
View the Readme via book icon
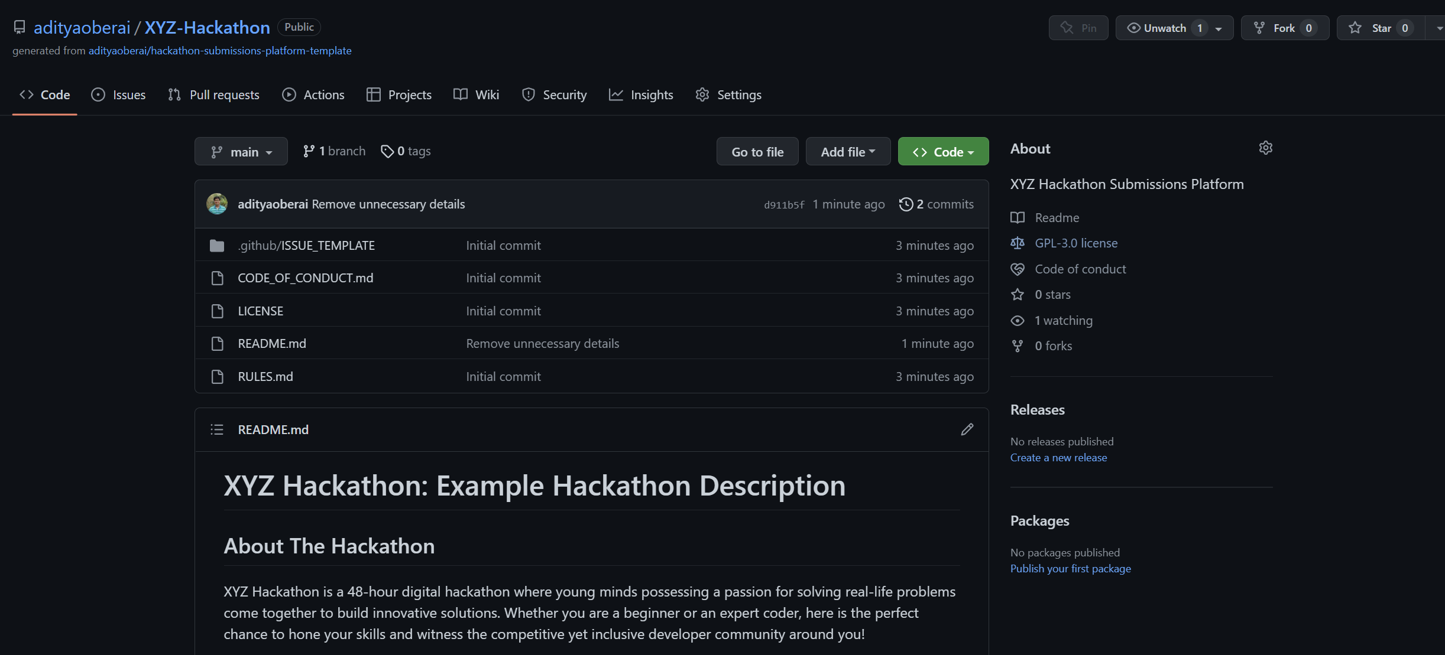(x=1018, y=217)
